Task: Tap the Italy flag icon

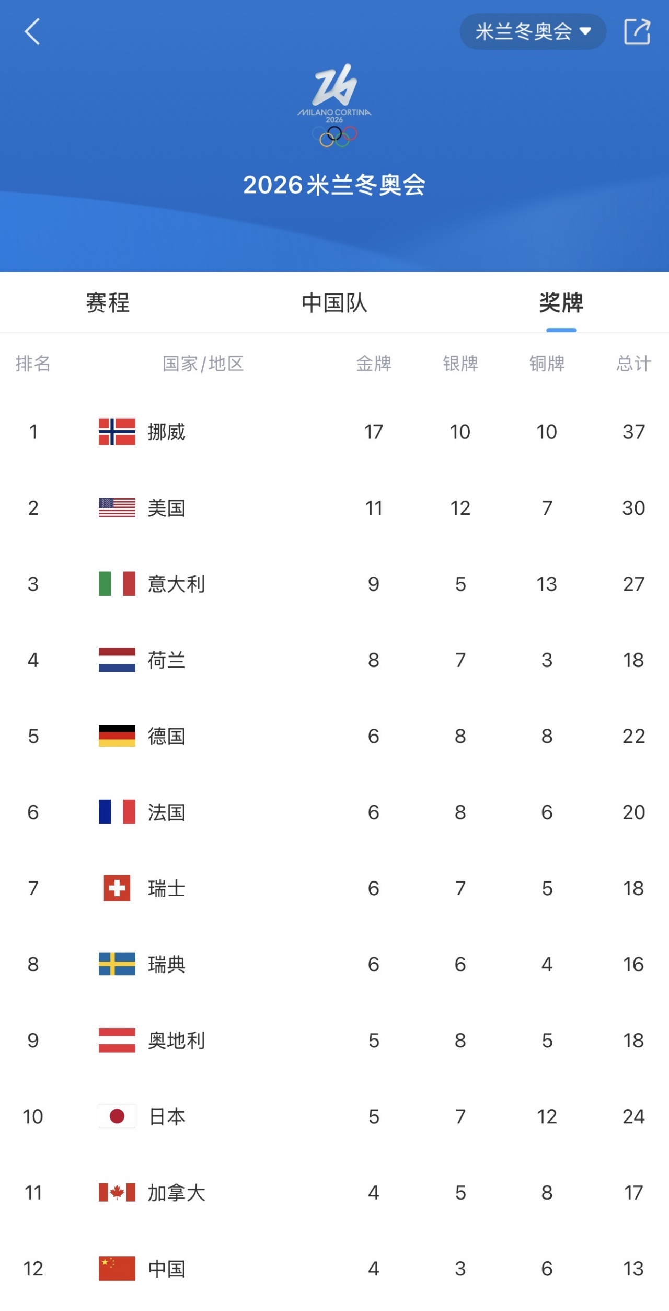Action: pos(117,584)
